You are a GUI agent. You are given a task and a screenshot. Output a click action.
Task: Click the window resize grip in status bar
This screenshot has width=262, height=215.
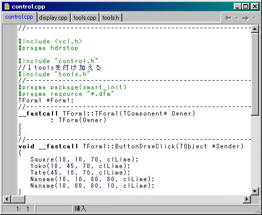coord(257,210)
